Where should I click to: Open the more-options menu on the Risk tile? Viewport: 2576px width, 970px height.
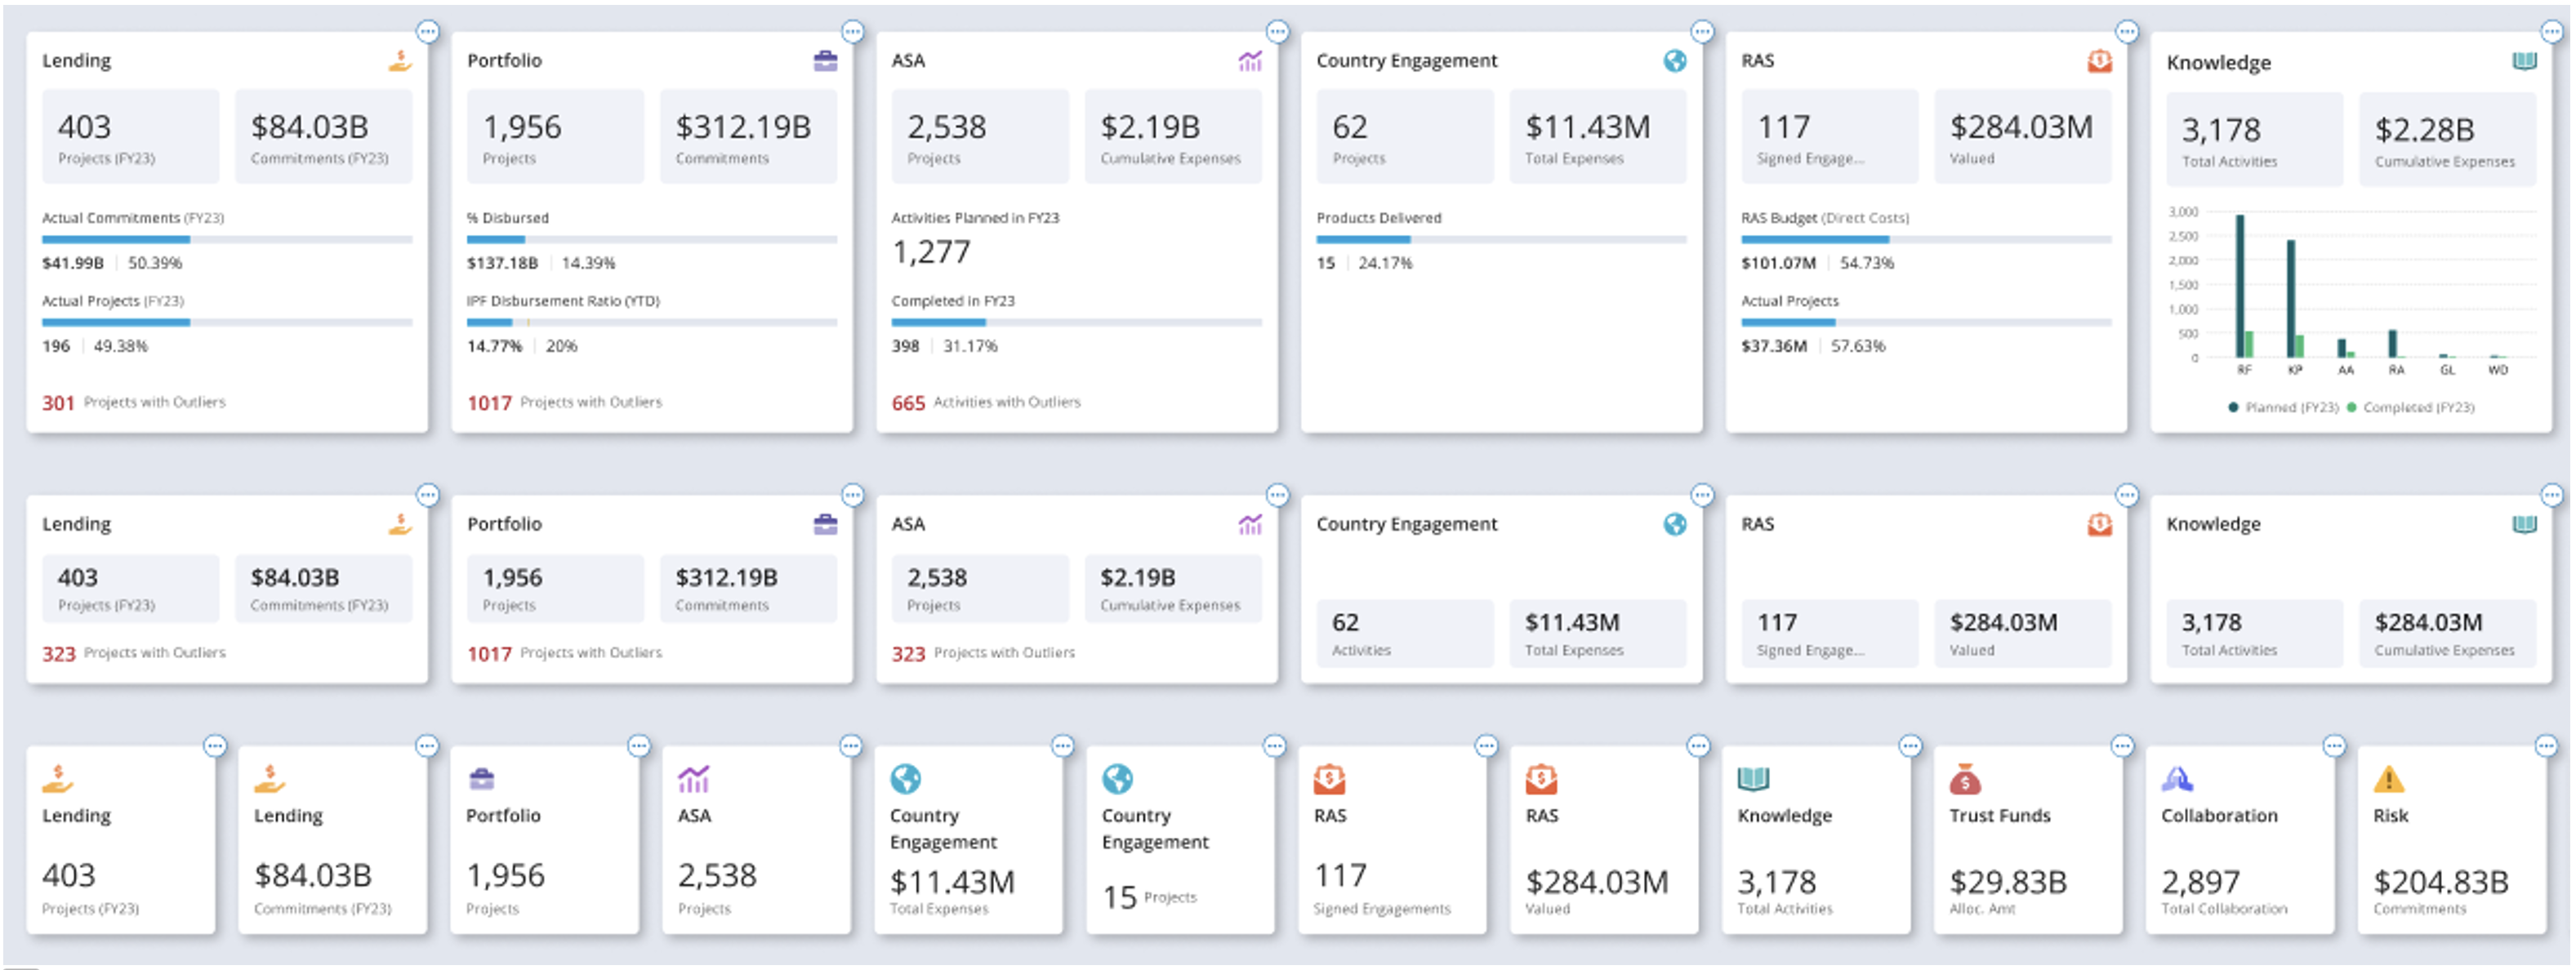tap(2546, 746)
